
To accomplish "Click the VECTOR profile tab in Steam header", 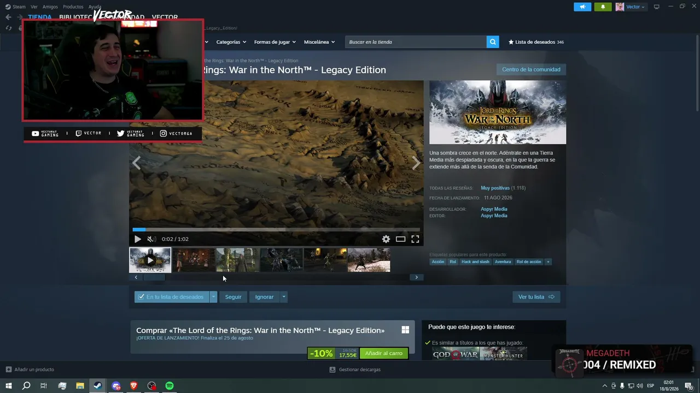I will pyautogui.click(x=165, y=17).
